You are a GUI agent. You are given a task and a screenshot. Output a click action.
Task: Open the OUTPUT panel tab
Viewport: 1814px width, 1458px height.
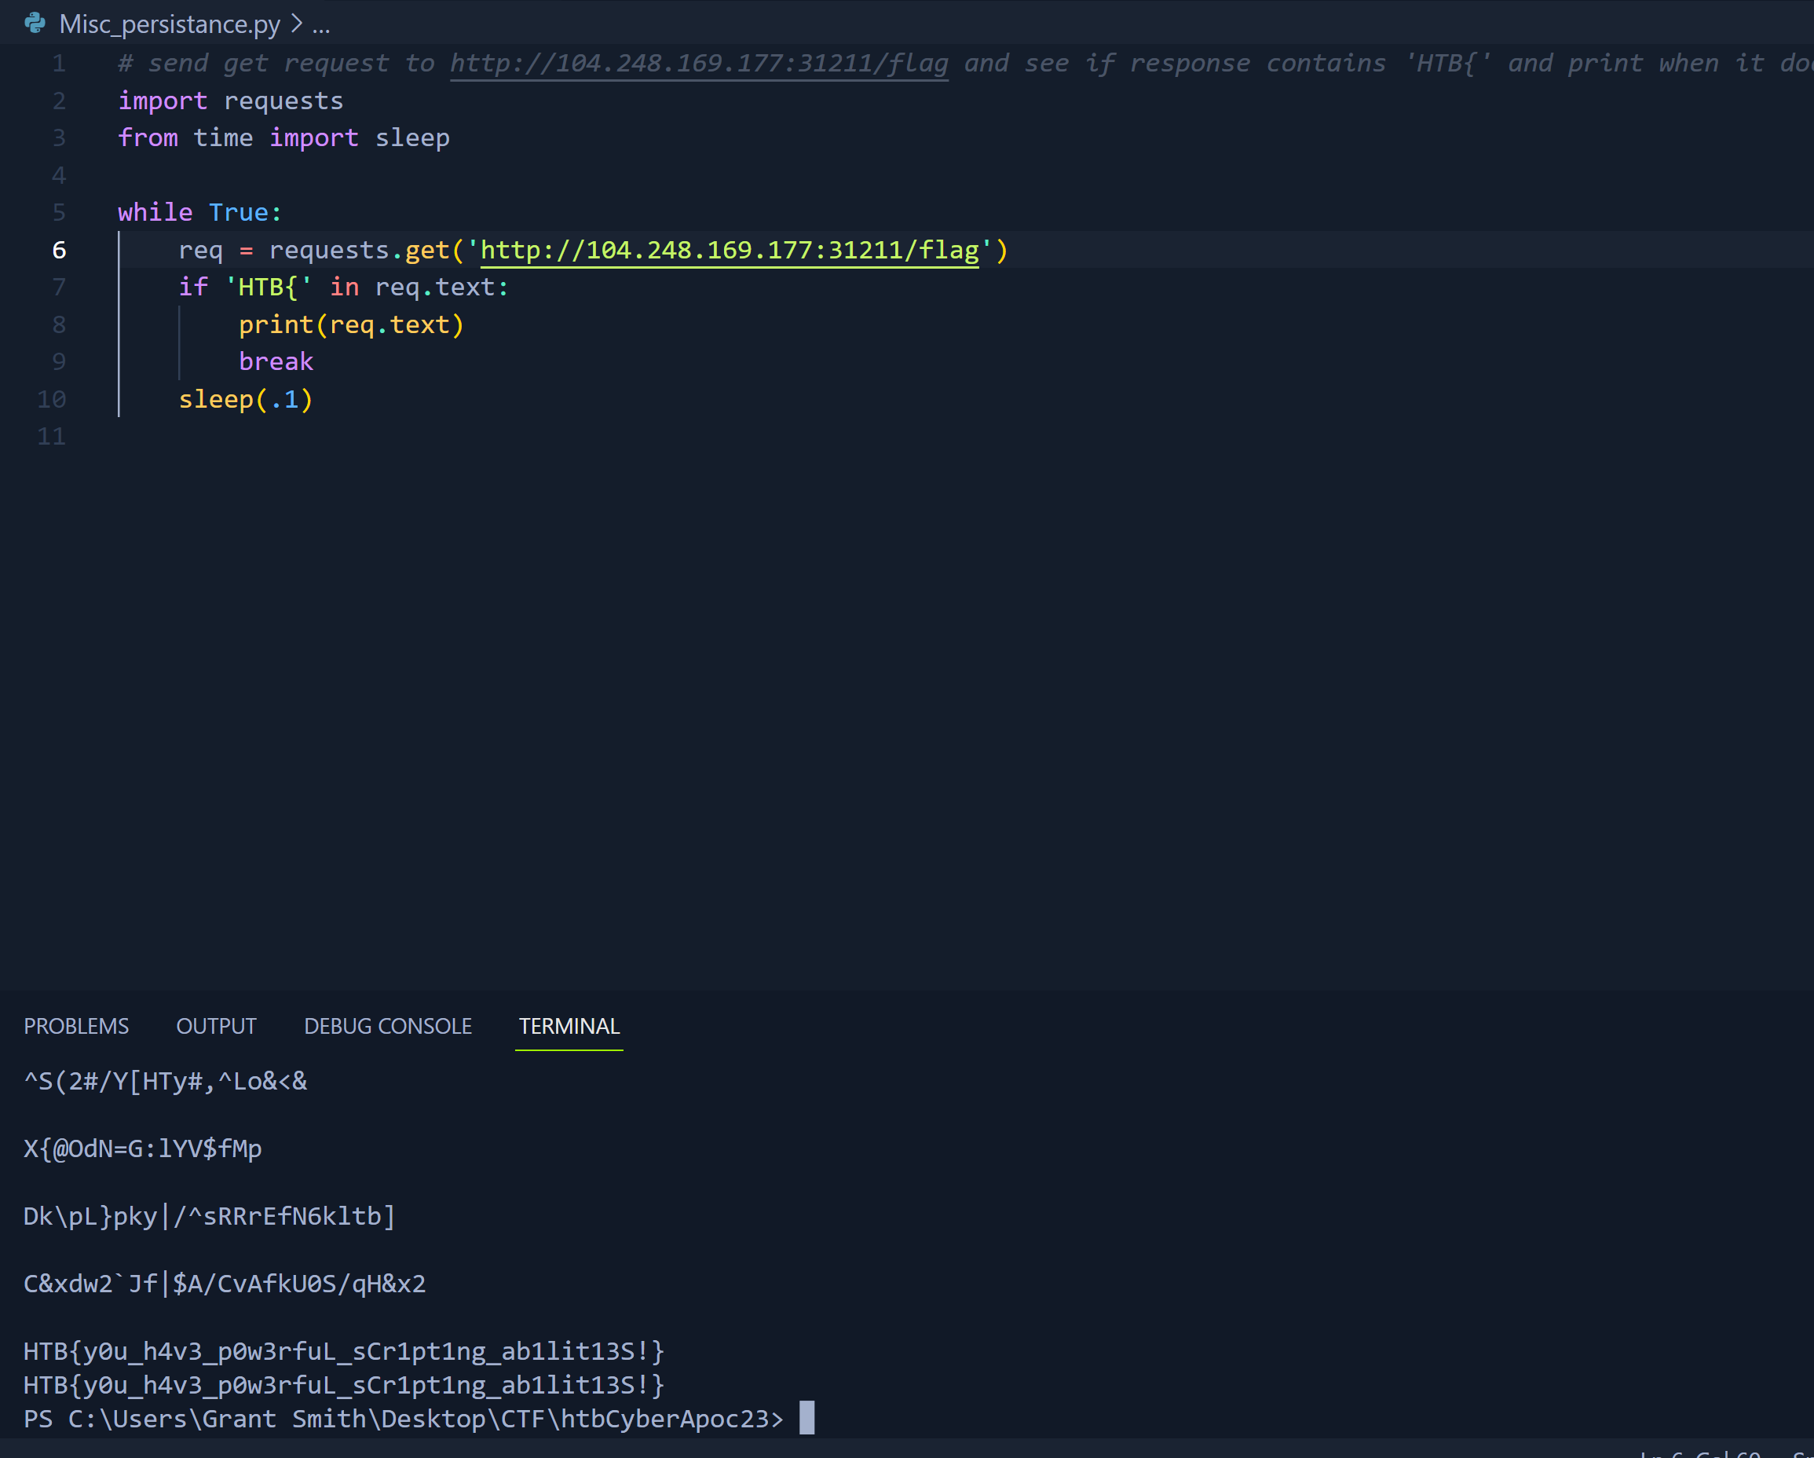[216, 1026]
